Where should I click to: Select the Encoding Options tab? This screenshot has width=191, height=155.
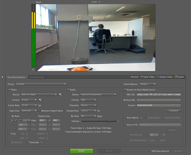(x=16, y=77)
